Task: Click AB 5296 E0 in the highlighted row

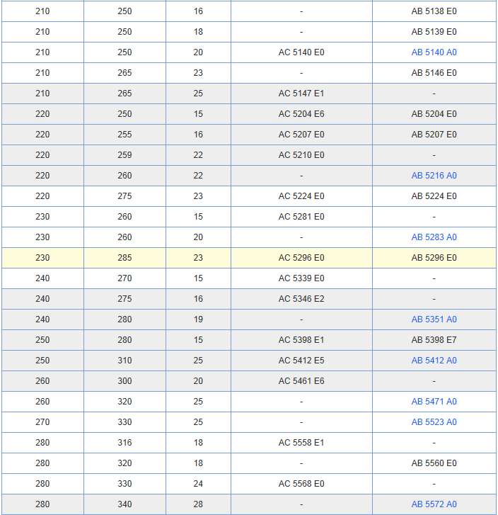Action: (x=434, y=258)
